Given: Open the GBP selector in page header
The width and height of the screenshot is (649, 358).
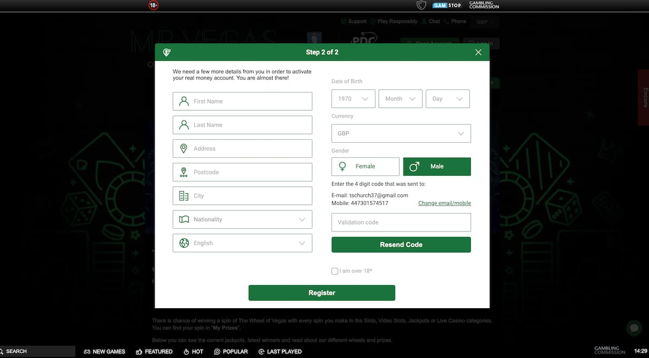Looking at the screenshot, I should pos(485,22).
